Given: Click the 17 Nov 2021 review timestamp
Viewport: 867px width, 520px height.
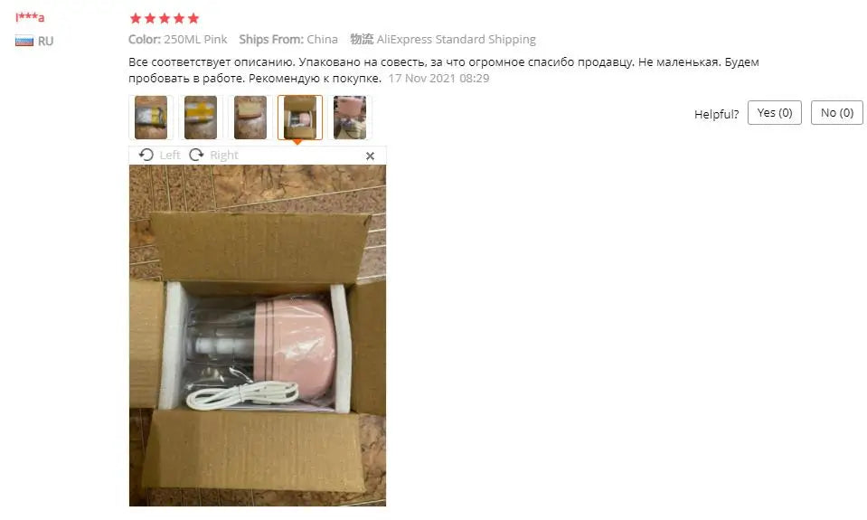Looking at the screenshot, I should click(x=438, y=79).
